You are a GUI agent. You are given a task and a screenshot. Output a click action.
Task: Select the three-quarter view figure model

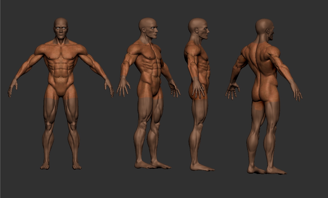[148, 93]
